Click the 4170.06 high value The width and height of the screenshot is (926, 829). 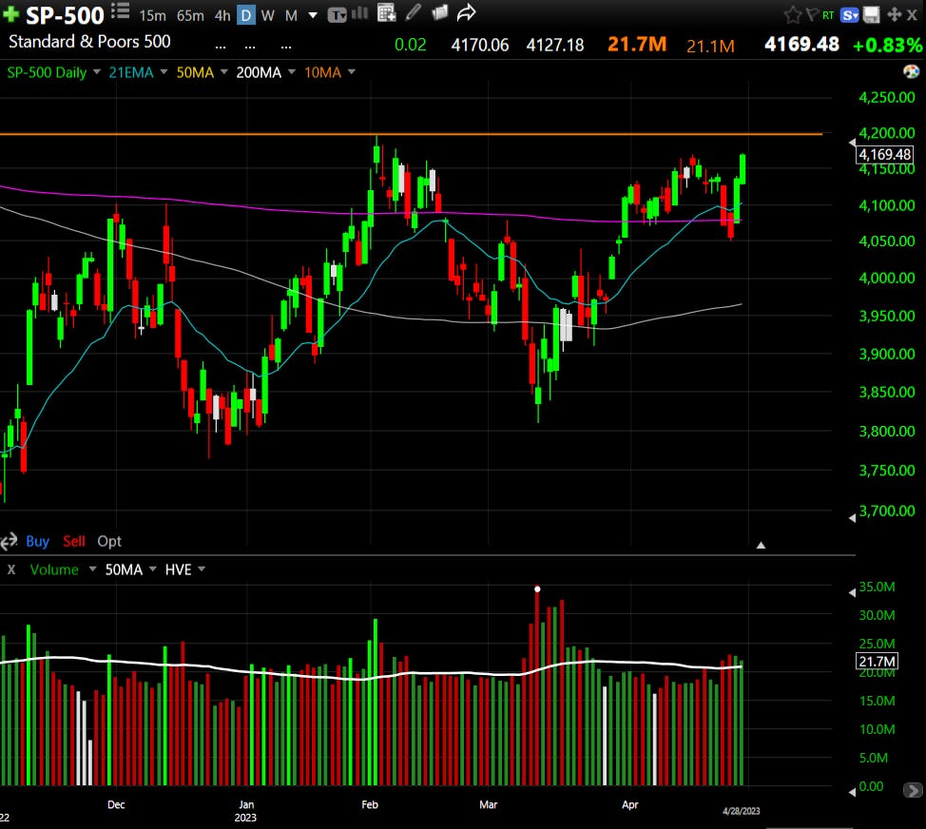point(479,45)
